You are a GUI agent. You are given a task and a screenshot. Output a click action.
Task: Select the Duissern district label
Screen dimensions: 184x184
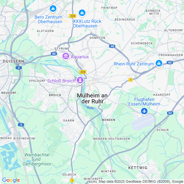click(14, 61)
